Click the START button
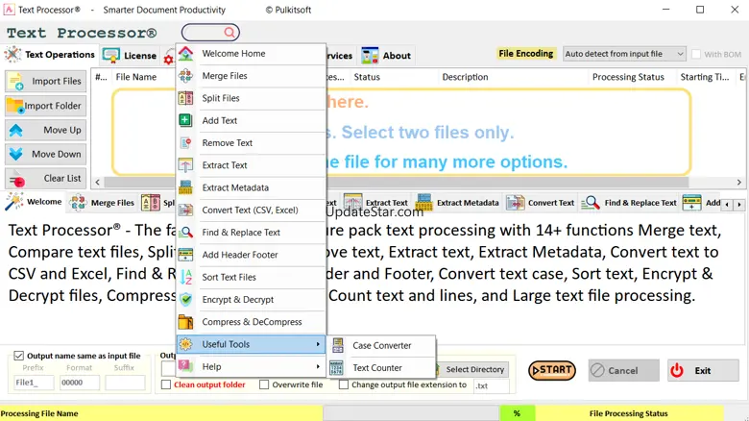 click(x=552, y=370)
